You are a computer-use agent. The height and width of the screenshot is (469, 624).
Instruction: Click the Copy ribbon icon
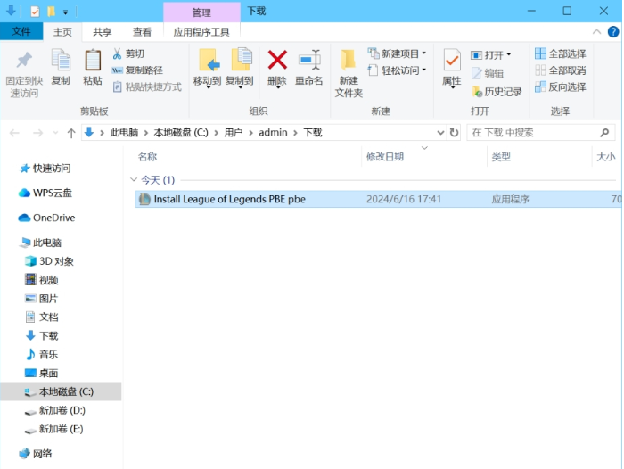pyautogui.click(x=61, y=60)
